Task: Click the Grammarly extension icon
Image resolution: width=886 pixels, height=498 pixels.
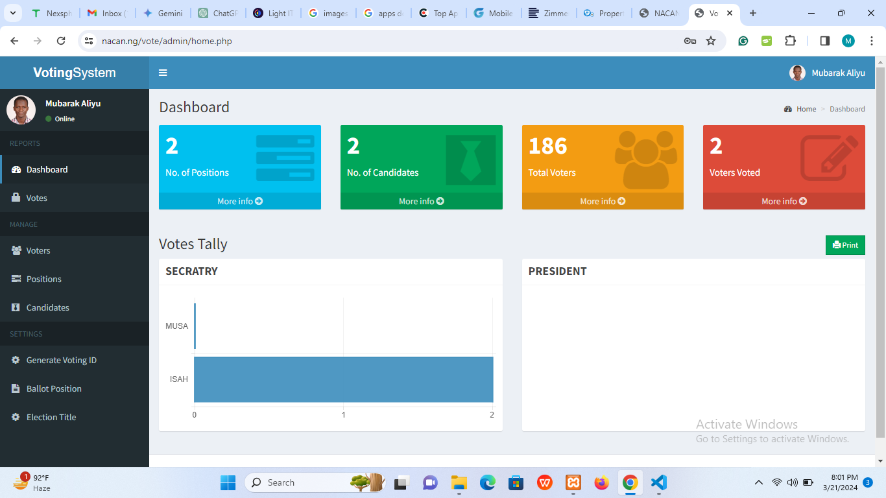Action: point(743,41)
